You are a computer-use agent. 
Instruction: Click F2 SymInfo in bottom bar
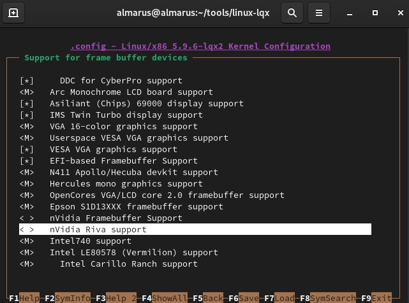coord(68,298)
